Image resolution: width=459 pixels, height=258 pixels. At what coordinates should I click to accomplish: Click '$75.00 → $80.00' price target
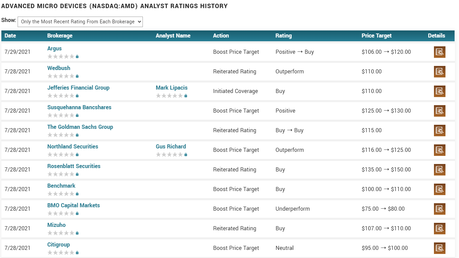pos(383,209)
